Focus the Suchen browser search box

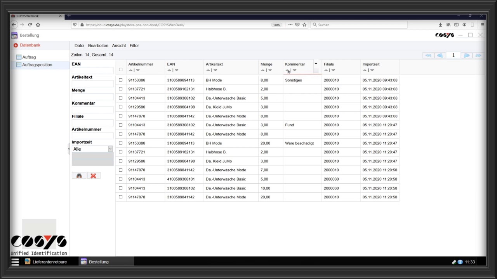pos(359,25)
